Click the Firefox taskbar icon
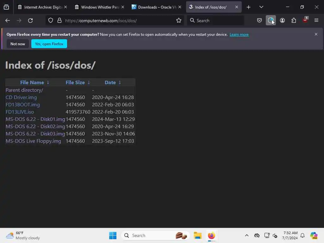 coord(211,235)
